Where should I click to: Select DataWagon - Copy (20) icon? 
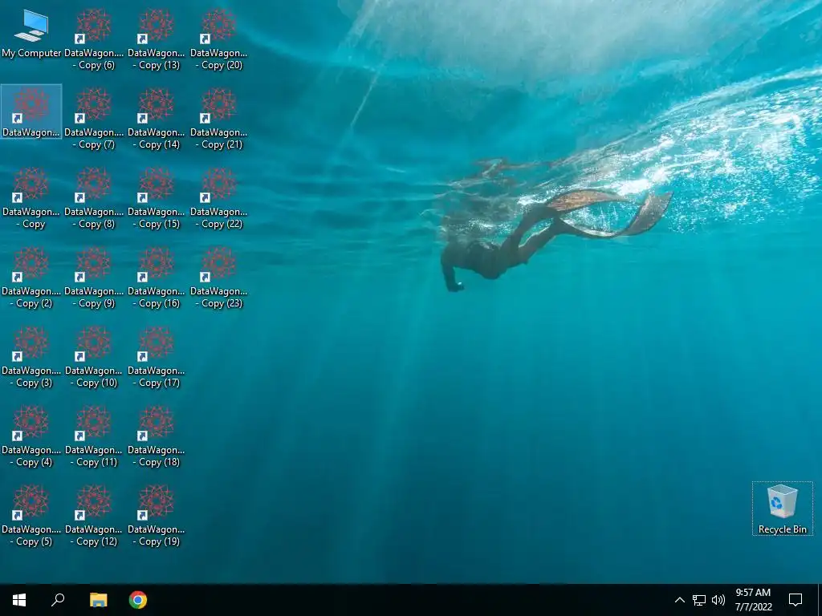(x=218, y=40)
